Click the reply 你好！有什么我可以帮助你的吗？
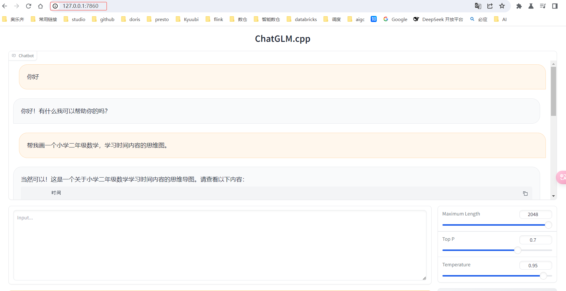 pyautogui.click(x=276, y=111)
